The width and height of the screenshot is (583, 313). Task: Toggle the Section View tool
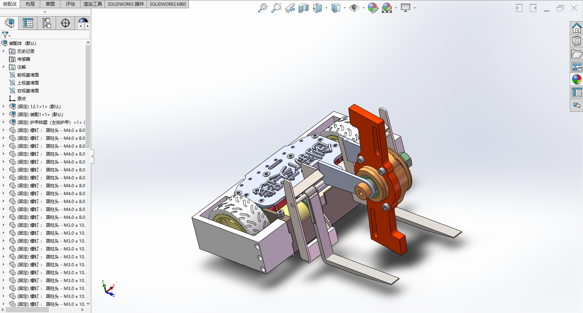[304, 8]
